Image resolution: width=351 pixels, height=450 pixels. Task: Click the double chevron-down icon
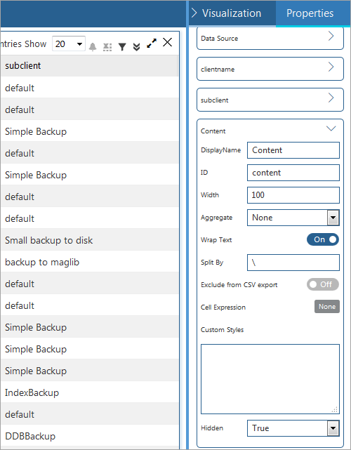coord(137,47)
